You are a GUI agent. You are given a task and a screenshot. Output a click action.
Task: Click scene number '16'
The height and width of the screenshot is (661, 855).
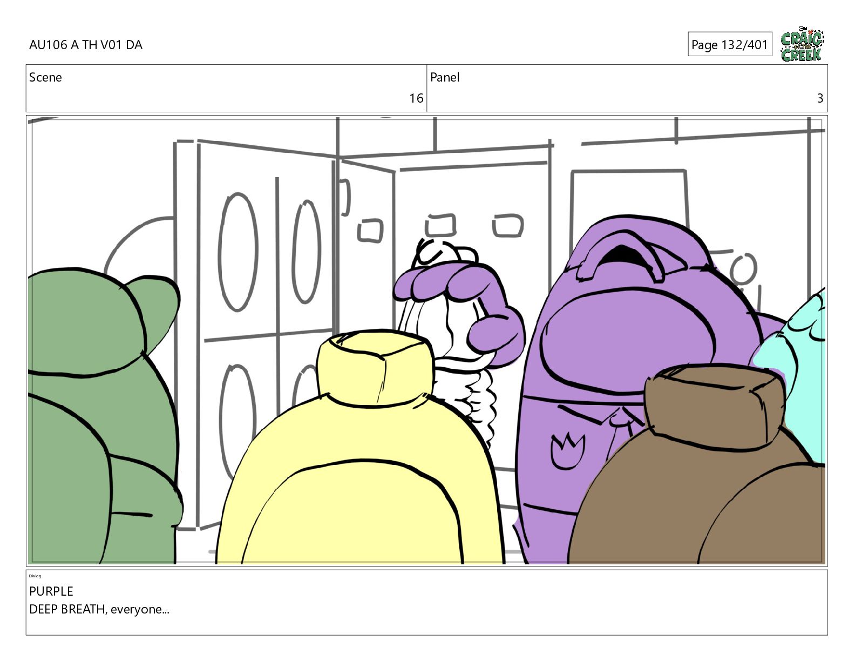[x=416, y=98]
